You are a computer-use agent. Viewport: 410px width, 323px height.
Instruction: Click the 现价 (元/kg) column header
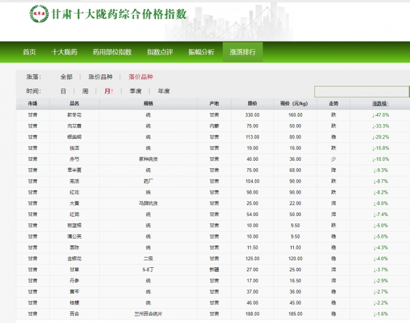(x=295, y=103)
